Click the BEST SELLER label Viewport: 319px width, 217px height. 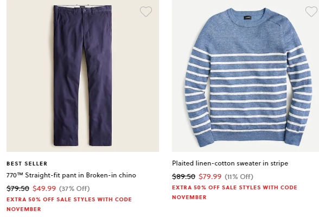point(27,163)
